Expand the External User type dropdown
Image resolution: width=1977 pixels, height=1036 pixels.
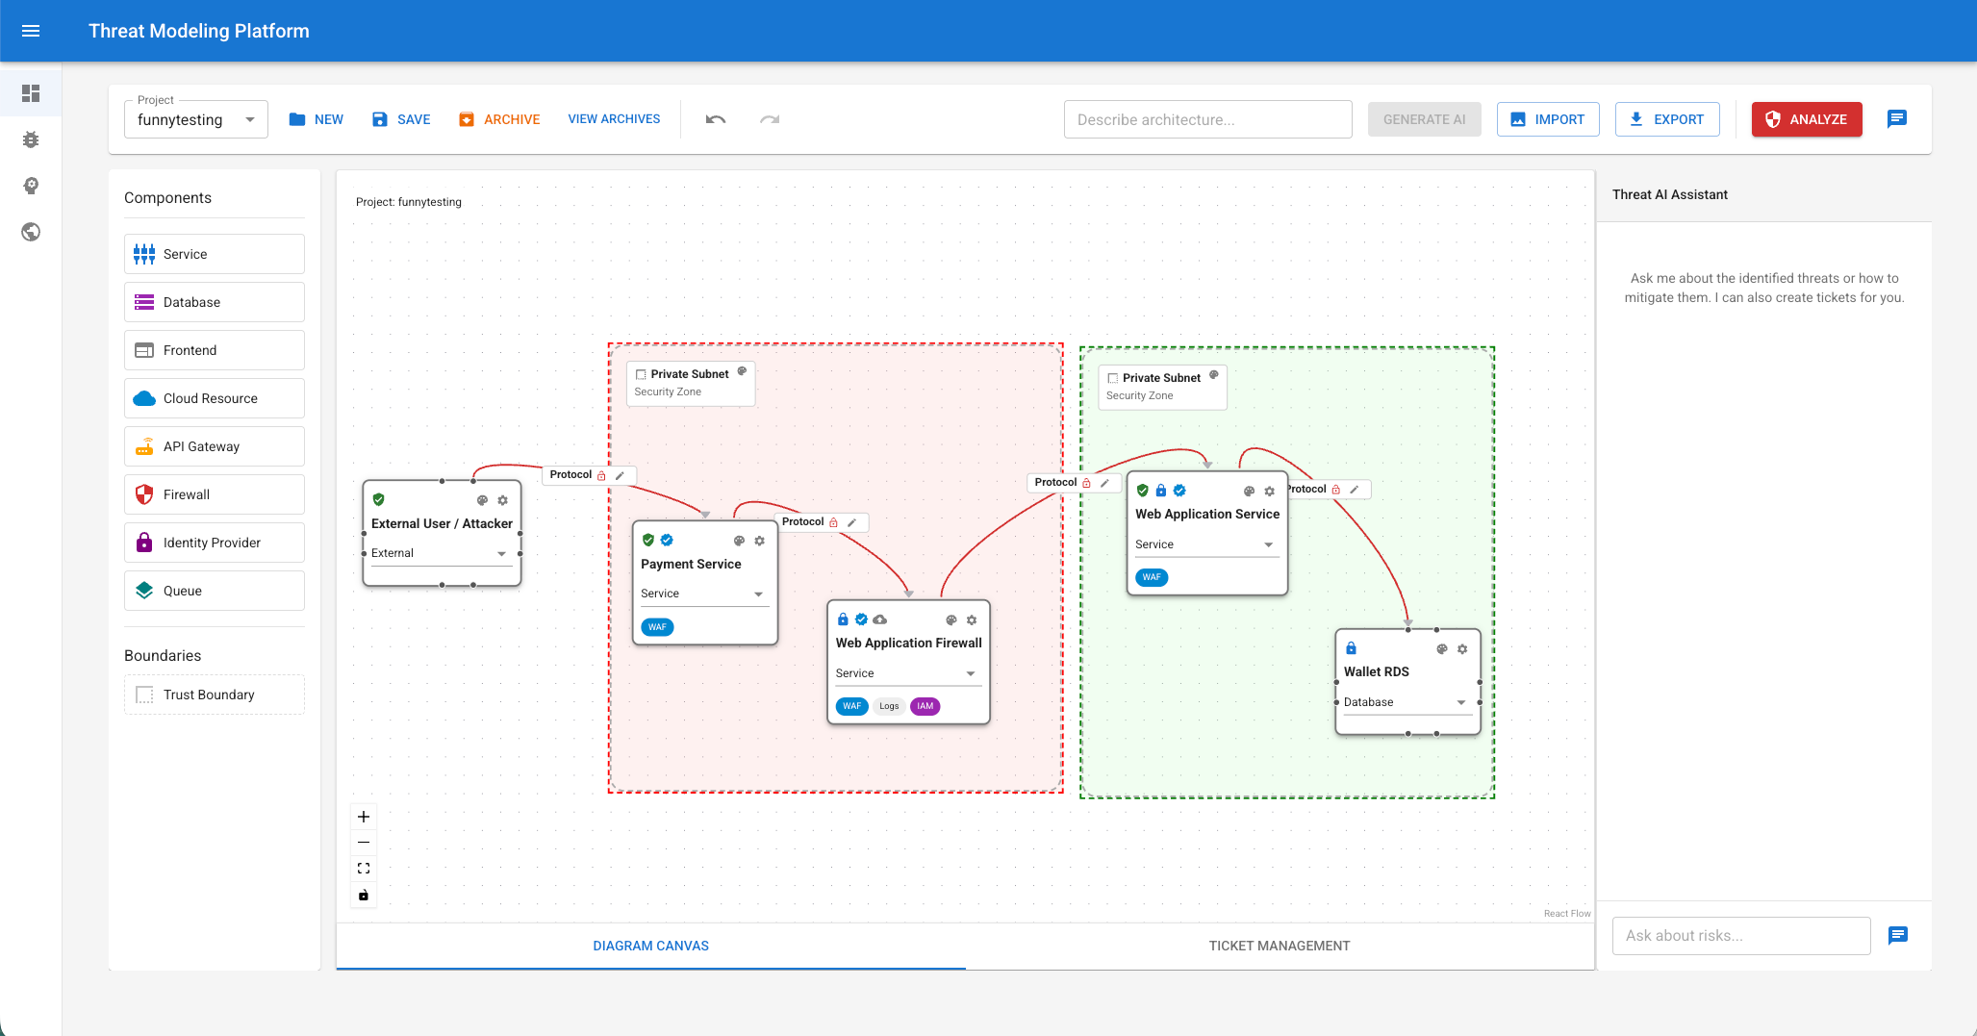(501, 553)
